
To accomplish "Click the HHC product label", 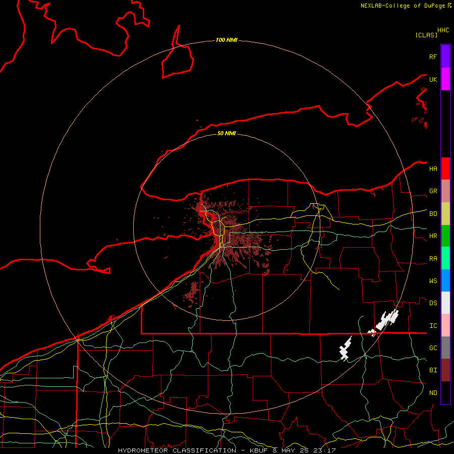I will 443,30.
